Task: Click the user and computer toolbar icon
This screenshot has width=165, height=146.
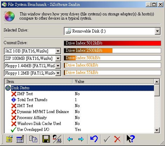Action: 57,139
